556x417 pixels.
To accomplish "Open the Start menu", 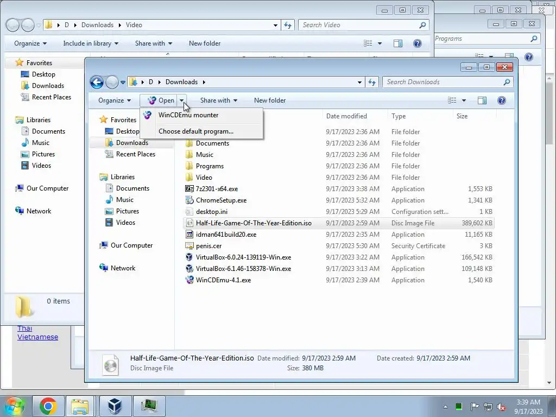I will click(x=14, y=406).
